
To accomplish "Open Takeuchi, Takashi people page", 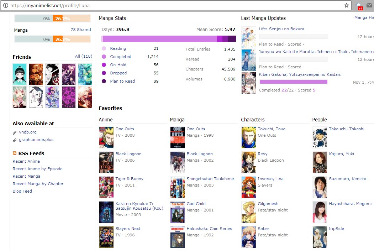I will [x=347, y=129].
